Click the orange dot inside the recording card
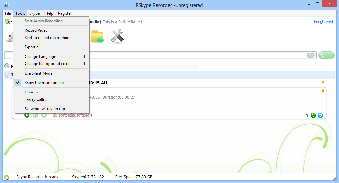The height and width of the screenshot is (183, 339). [x=323, y=90]
